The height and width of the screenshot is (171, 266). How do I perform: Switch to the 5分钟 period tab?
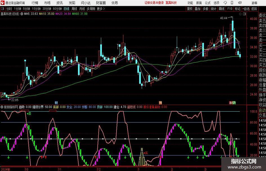click(26, 9)
